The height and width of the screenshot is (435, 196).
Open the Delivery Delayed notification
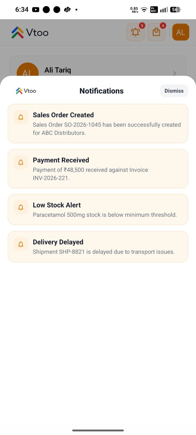98,247
